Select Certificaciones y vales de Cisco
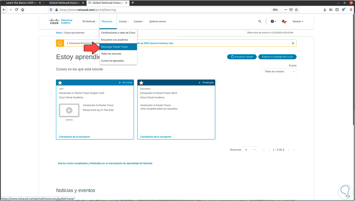The height and width of the screenshot is (201, 355). pyautogui.click(x=118, y=33)
